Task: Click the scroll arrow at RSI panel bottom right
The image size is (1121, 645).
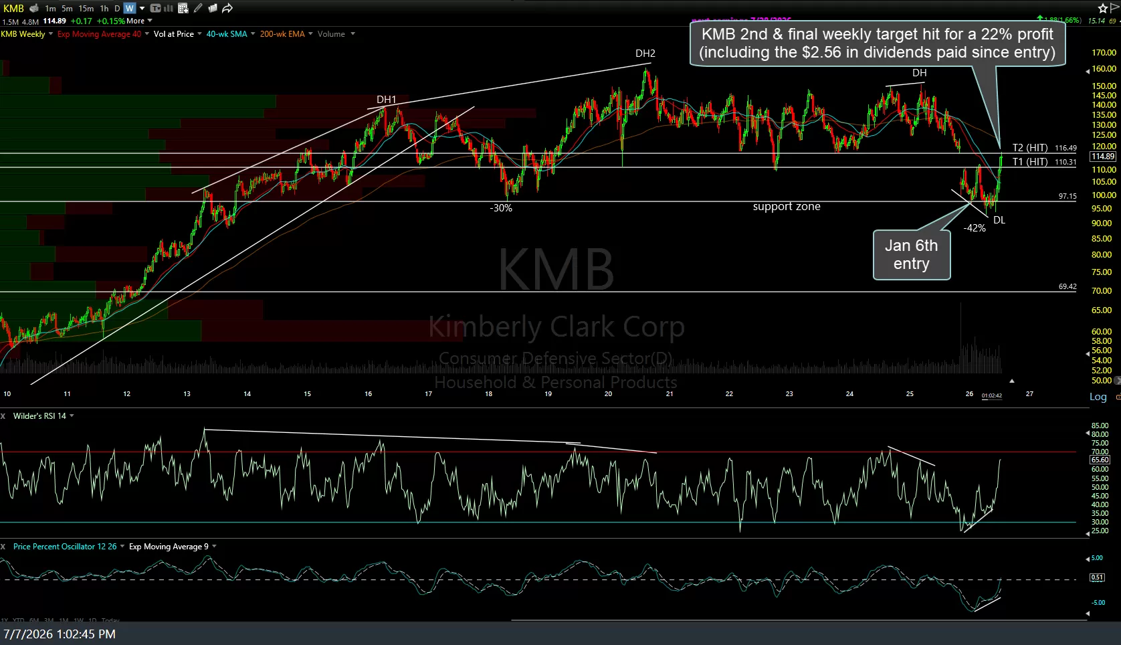Action: click(1087, 533)
